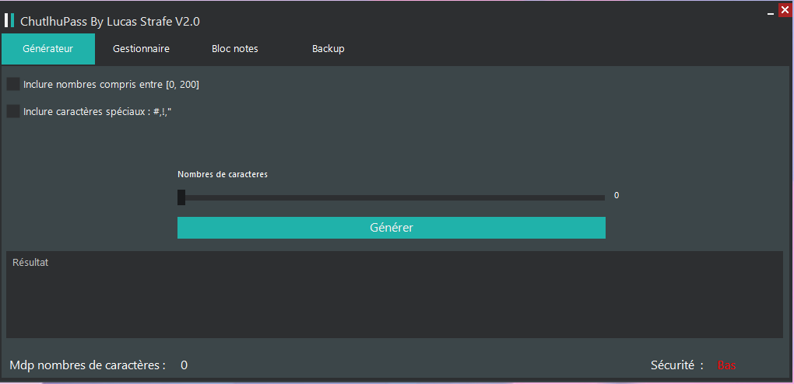Image resolution: width=794 pixels, height=384 pixels.
Task: Click inside the Résultat text area
Action: [394, 299]
